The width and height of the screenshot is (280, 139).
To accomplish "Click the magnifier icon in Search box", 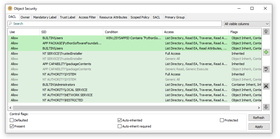I will point(10,24).
